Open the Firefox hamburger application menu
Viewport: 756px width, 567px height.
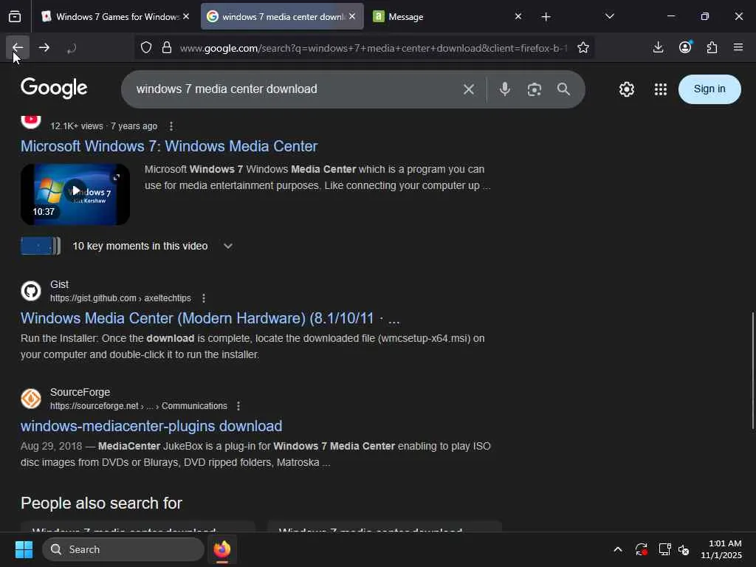[738, 47]
